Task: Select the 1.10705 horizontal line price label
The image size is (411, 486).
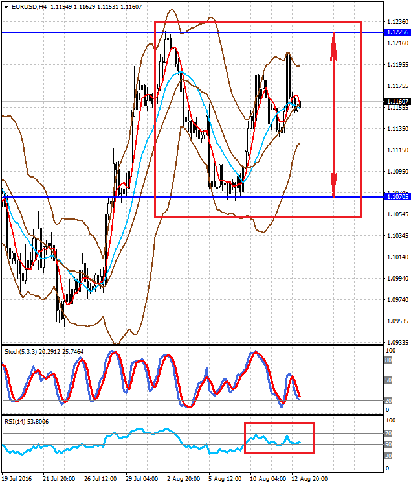Action: click(397, 197)
